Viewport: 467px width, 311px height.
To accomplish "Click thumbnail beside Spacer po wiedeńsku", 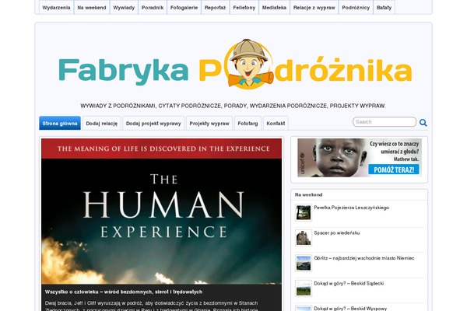I will point(304,238).
